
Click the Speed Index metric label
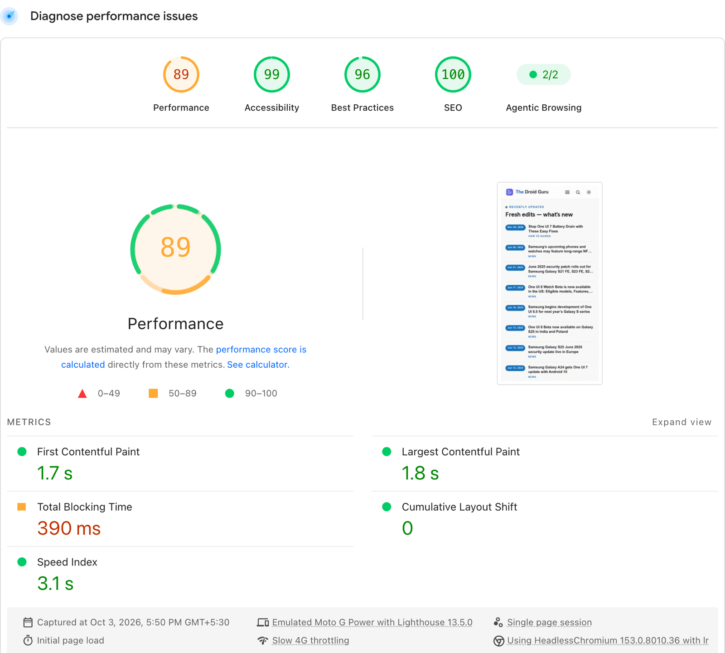pos(67,562)
